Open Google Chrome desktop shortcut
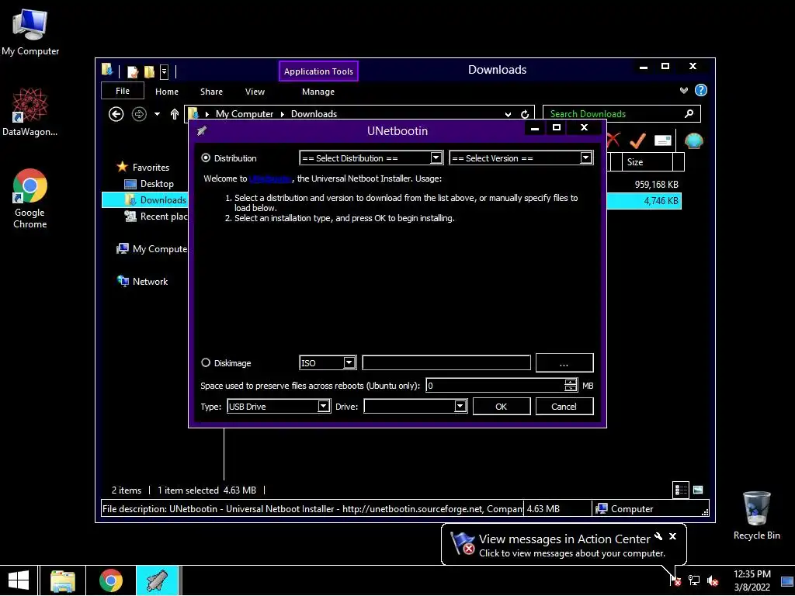This screenshot has height=596, width=795. pyautogui.click(x=30, y=199)
